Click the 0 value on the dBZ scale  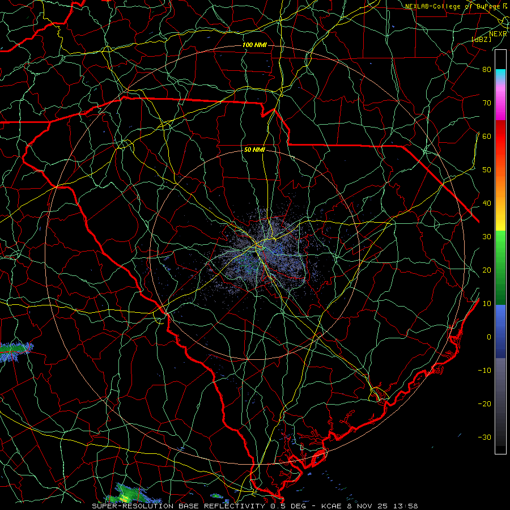pos(489,337)
